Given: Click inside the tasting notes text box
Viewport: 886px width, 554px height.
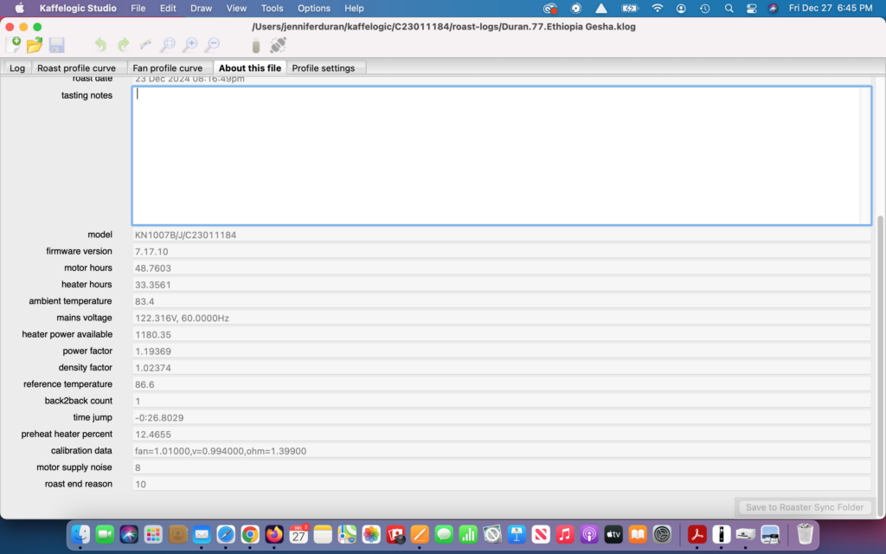Looking at the screenshot, I should point(501,156).
